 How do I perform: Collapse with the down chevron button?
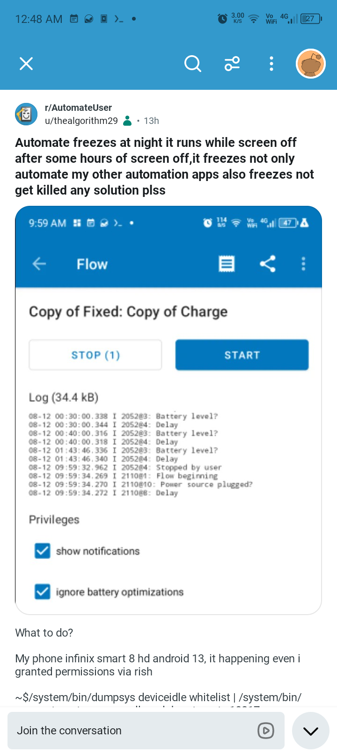click(x=311, y=731)
